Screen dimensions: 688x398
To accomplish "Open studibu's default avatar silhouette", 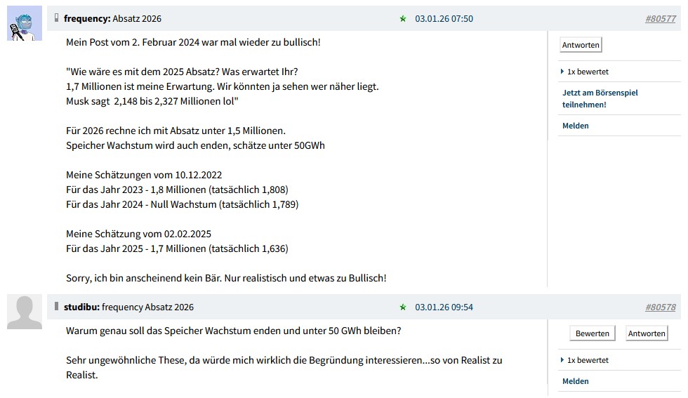I will pos(25,312).
